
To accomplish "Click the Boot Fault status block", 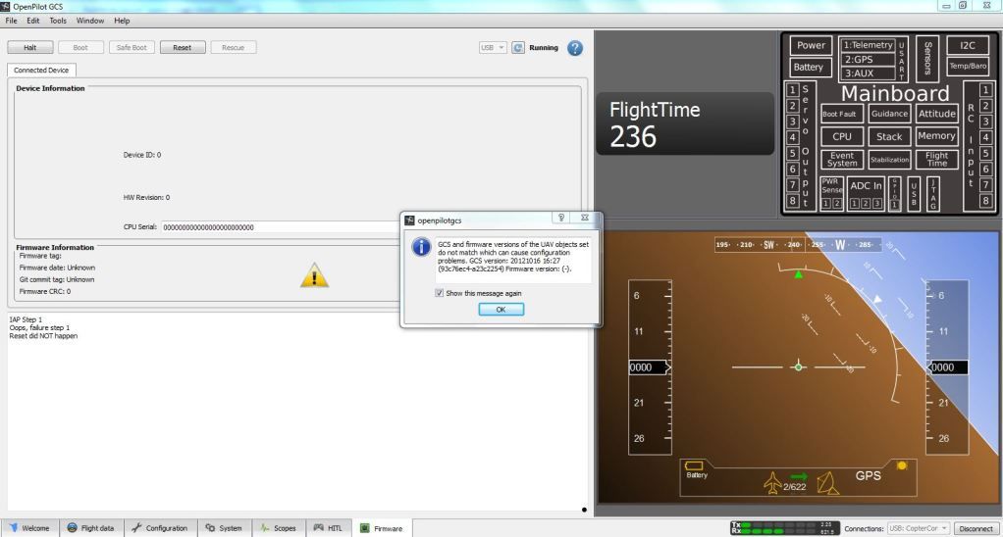I will coord(841,114).
